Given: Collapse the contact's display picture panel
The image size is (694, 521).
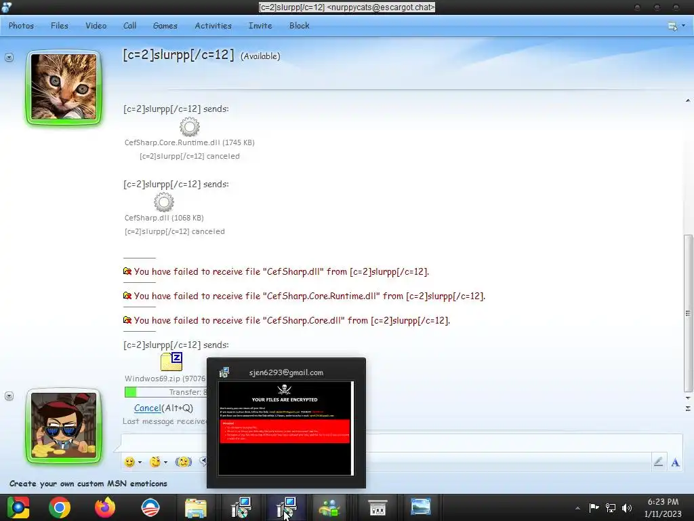Looking at the screenshot, I should coord(9,57).
